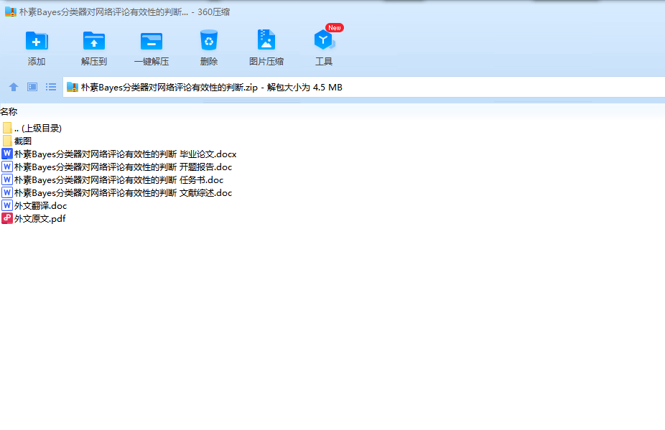Image resolution: width=665 pixels, height=430 pixels.
Task: Click the Word icon of 毕业论文.docx
Action: click(x=6, y=154)
